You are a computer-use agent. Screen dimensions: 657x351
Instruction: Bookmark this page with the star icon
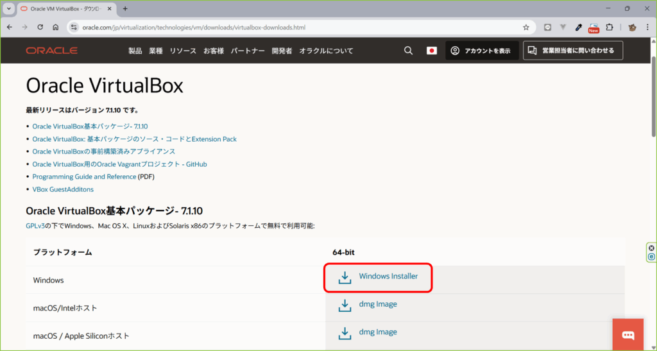coord(526,27)
